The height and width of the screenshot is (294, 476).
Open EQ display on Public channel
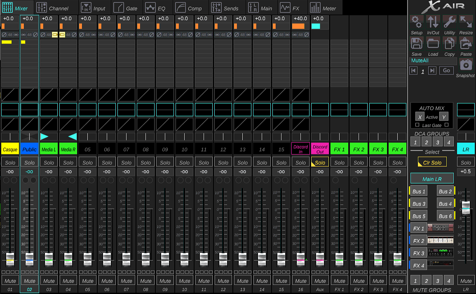click(29, 110)
